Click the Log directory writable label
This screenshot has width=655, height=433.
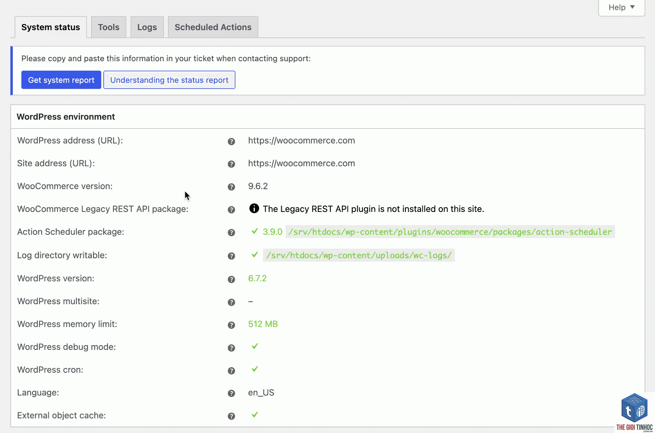[62, 255]
